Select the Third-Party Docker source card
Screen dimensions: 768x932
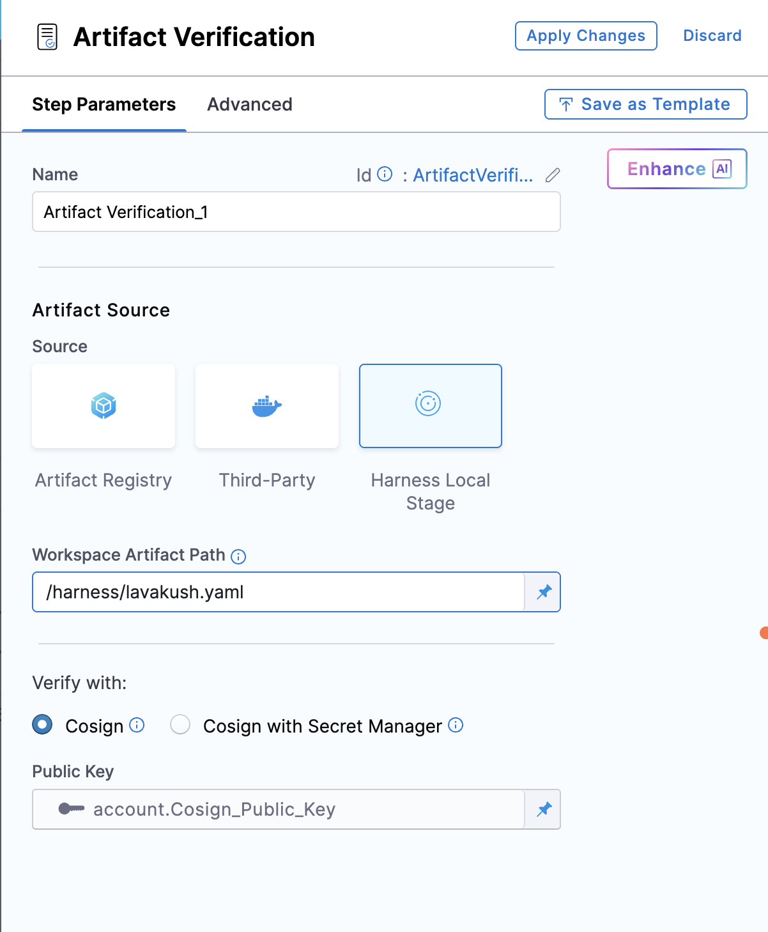[267, 406]
